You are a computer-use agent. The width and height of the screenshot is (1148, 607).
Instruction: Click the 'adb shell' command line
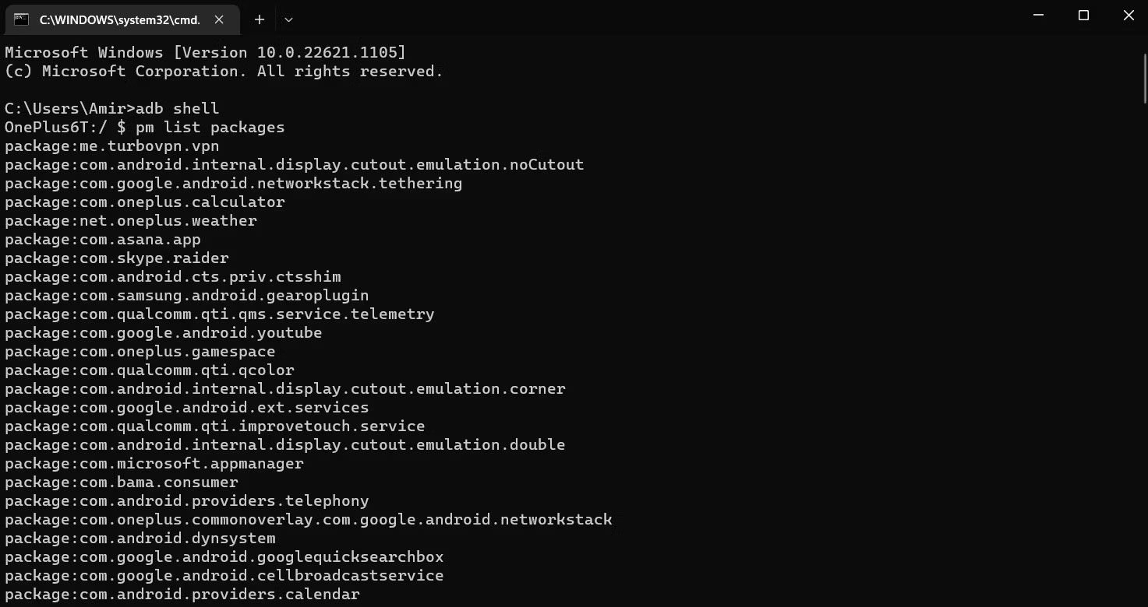pos(112,109)
